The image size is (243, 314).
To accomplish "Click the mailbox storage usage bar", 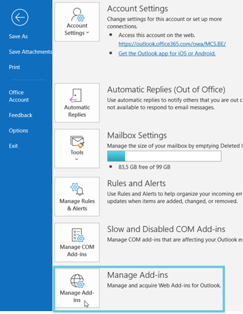I will (x=164, y=156).
